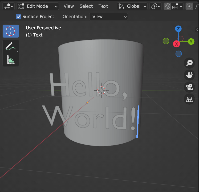Open the View menu
The image size is (199, 192).
pos(69,6)
